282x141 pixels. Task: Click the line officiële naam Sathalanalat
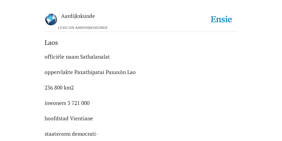tap(77, 57)
